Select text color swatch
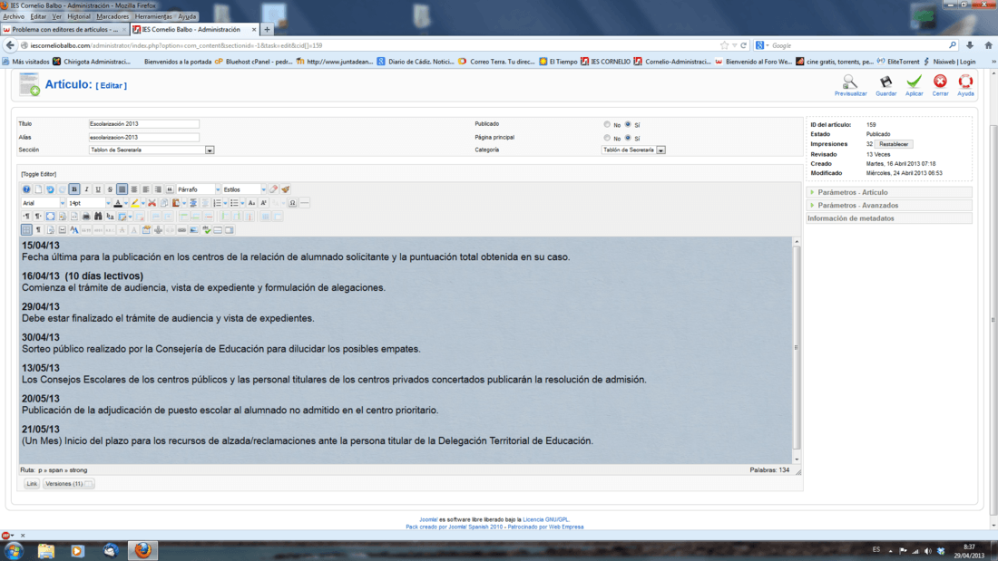The width and height of the screenshot is (998, 561). (118, 203)
